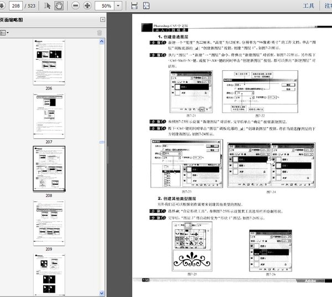Image resolution: width=332 pixels, height=297 pixels.
Task: Click the delete pages trash icon
Action: (99, 33)
